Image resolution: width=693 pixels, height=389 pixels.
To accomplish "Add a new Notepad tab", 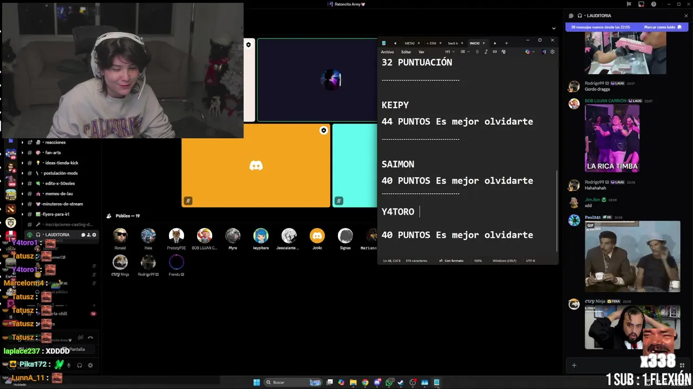I will [x=506, y=43].
